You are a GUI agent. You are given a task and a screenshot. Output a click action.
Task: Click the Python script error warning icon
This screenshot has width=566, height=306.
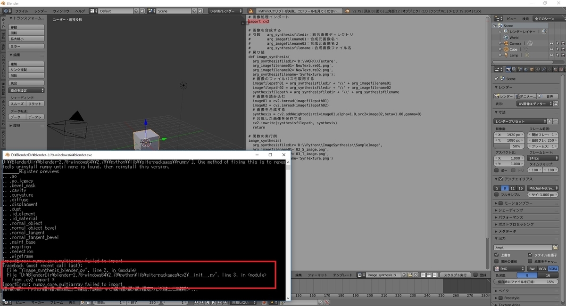251,10
